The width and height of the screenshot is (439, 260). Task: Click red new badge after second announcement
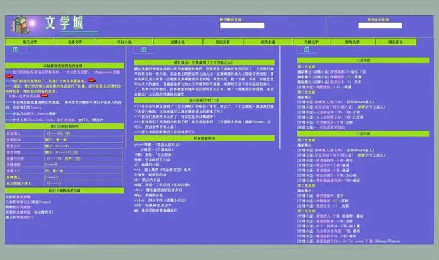(x=92, y=80)
